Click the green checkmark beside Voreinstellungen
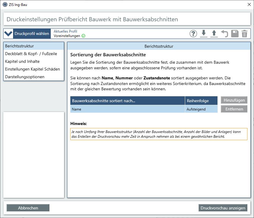Viewport: 254px width, 218px height. tap(83, 36)
